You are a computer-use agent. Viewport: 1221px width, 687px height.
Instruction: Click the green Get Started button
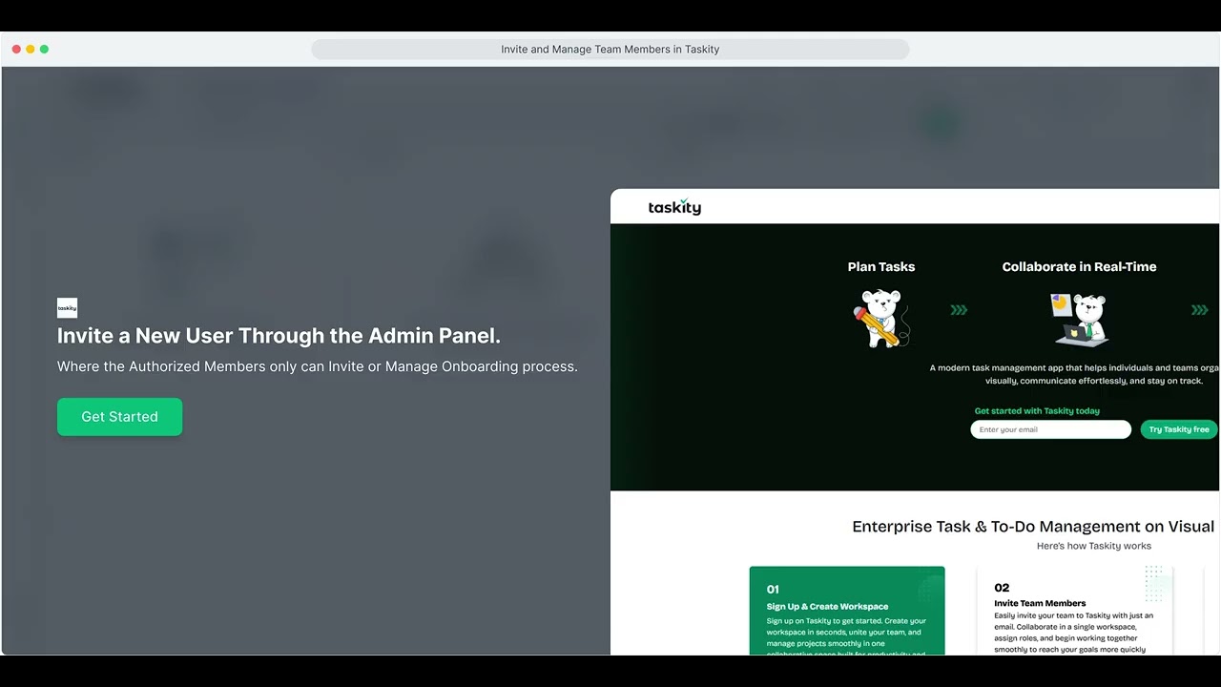pyautogui.click(x=119, y=417)
